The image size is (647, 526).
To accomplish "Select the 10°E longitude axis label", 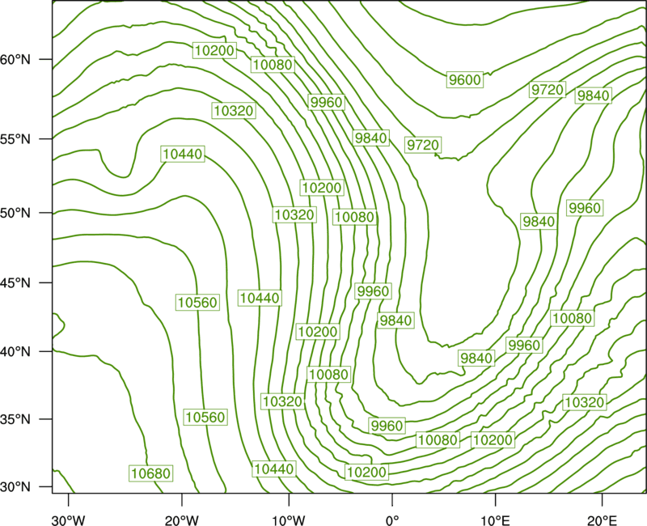I will tap(495, 520).
